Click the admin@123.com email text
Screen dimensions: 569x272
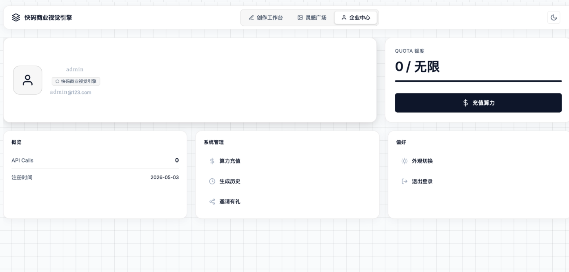click(x=71, y=92)
